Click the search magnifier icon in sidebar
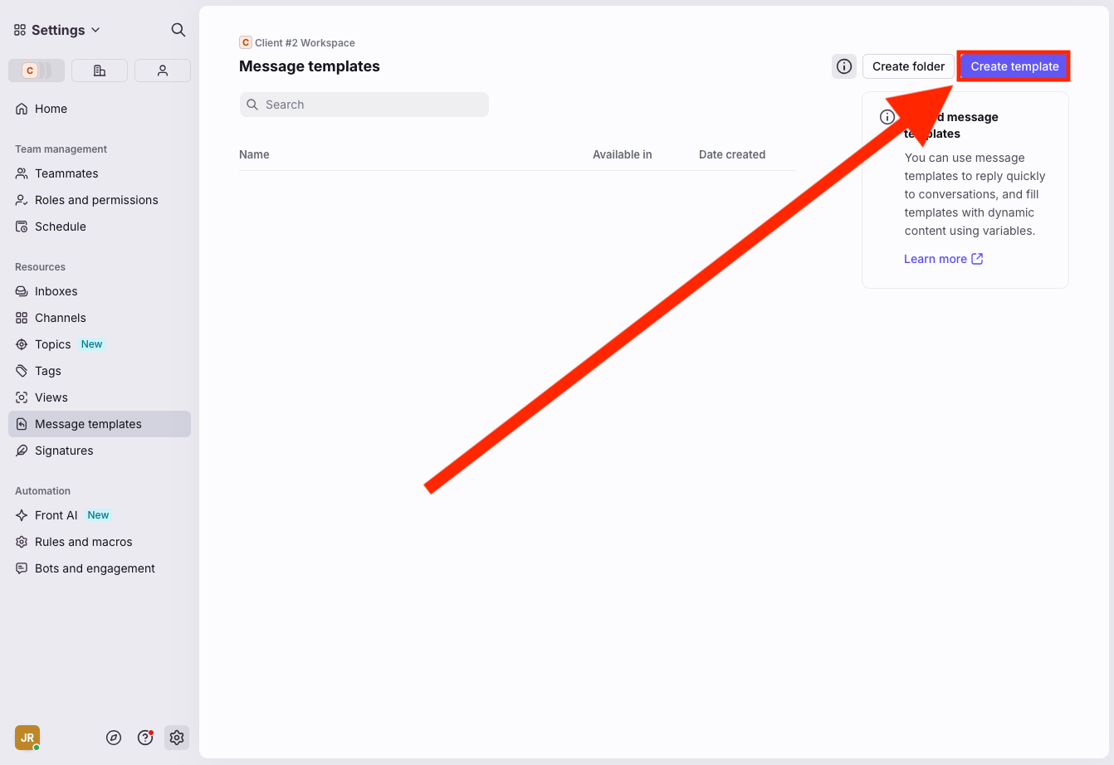The width and height of the screenshot is (1114, 765). (x=178, y=30)
